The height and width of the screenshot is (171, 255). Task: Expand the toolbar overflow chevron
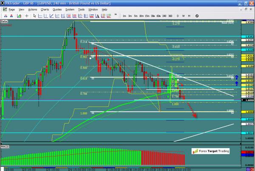pyautogui.click(x=116, y=14)
